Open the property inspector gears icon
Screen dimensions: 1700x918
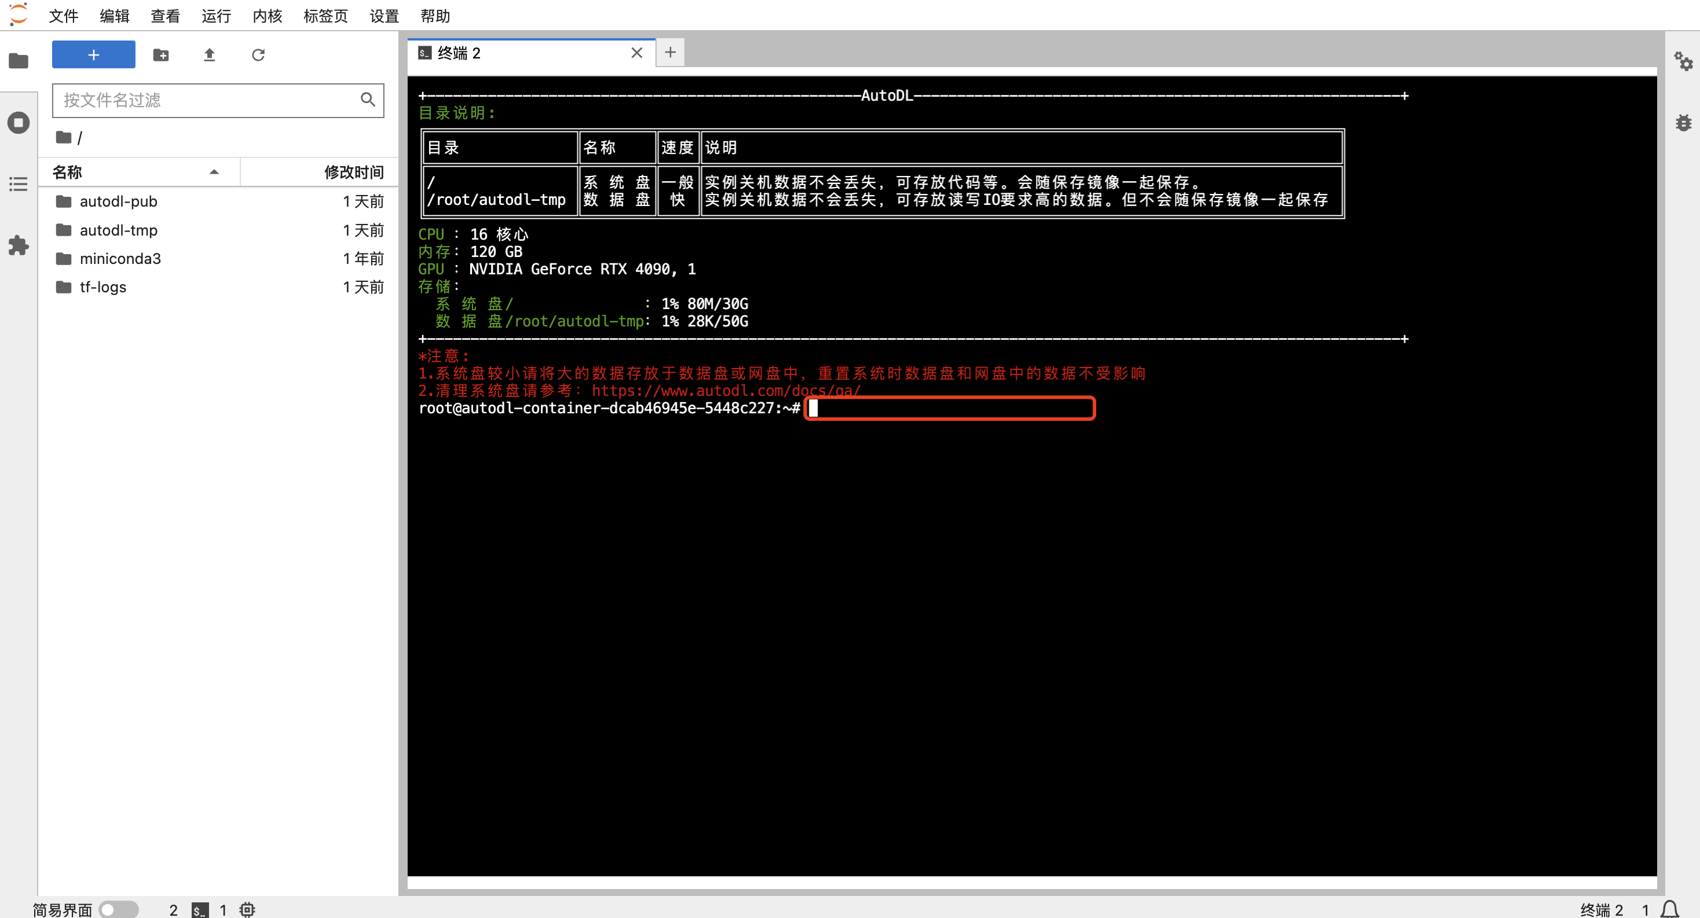(1684, 61)
